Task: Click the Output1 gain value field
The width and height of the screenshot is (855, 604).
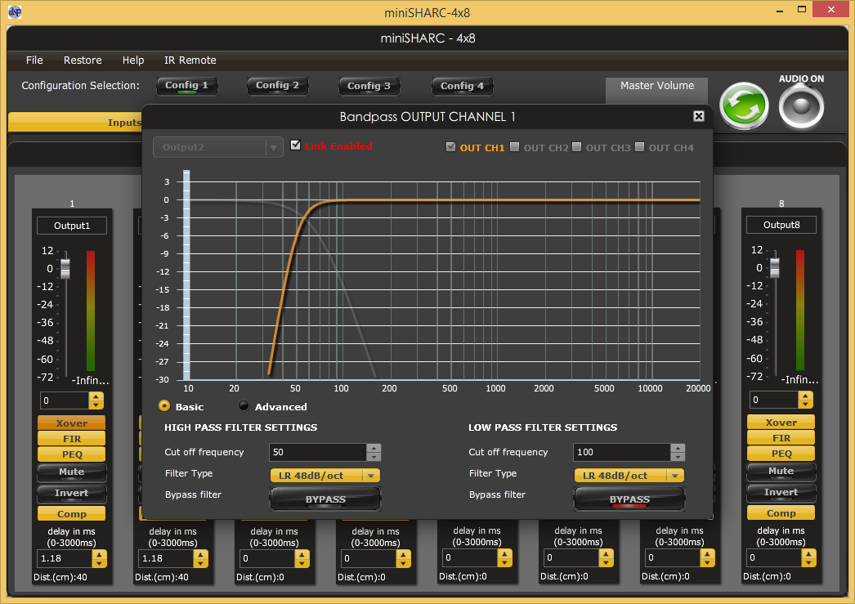Action: 65,400
